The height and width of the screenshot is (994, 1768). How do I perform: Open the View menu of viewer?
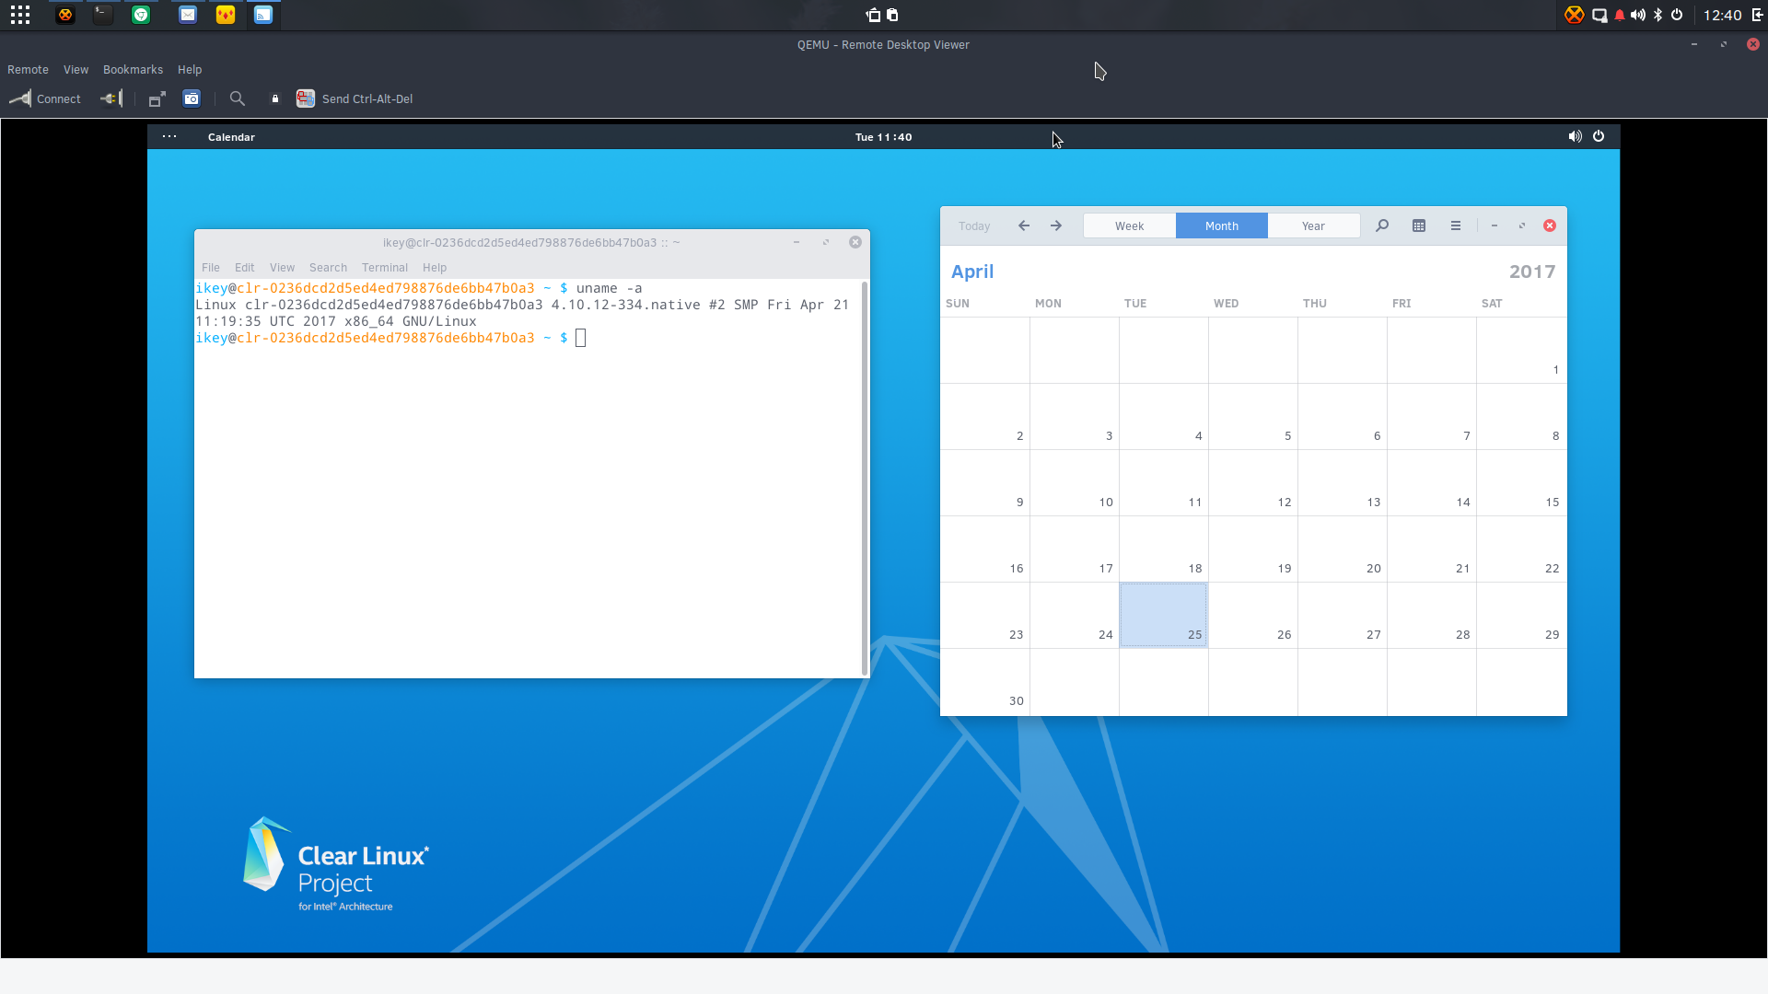coord(76,70)
